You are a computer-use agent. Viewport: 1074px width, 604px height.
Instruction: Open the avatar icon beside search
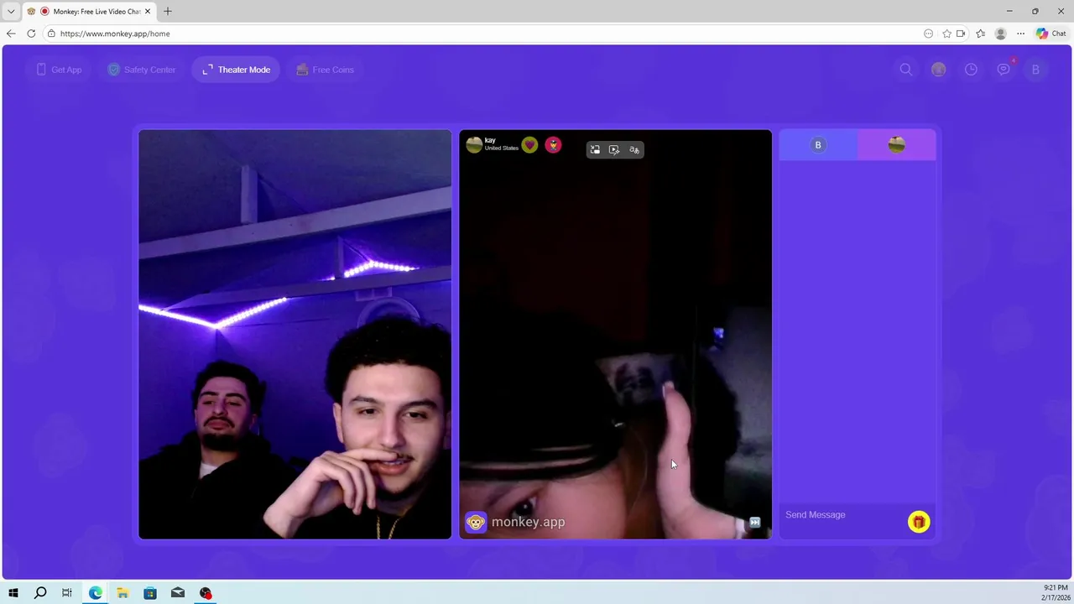938,70
